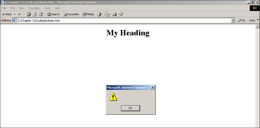Click the Go button beside address bar
The width and height of the screenshot is (260, 128).
(x=242, y=20)
